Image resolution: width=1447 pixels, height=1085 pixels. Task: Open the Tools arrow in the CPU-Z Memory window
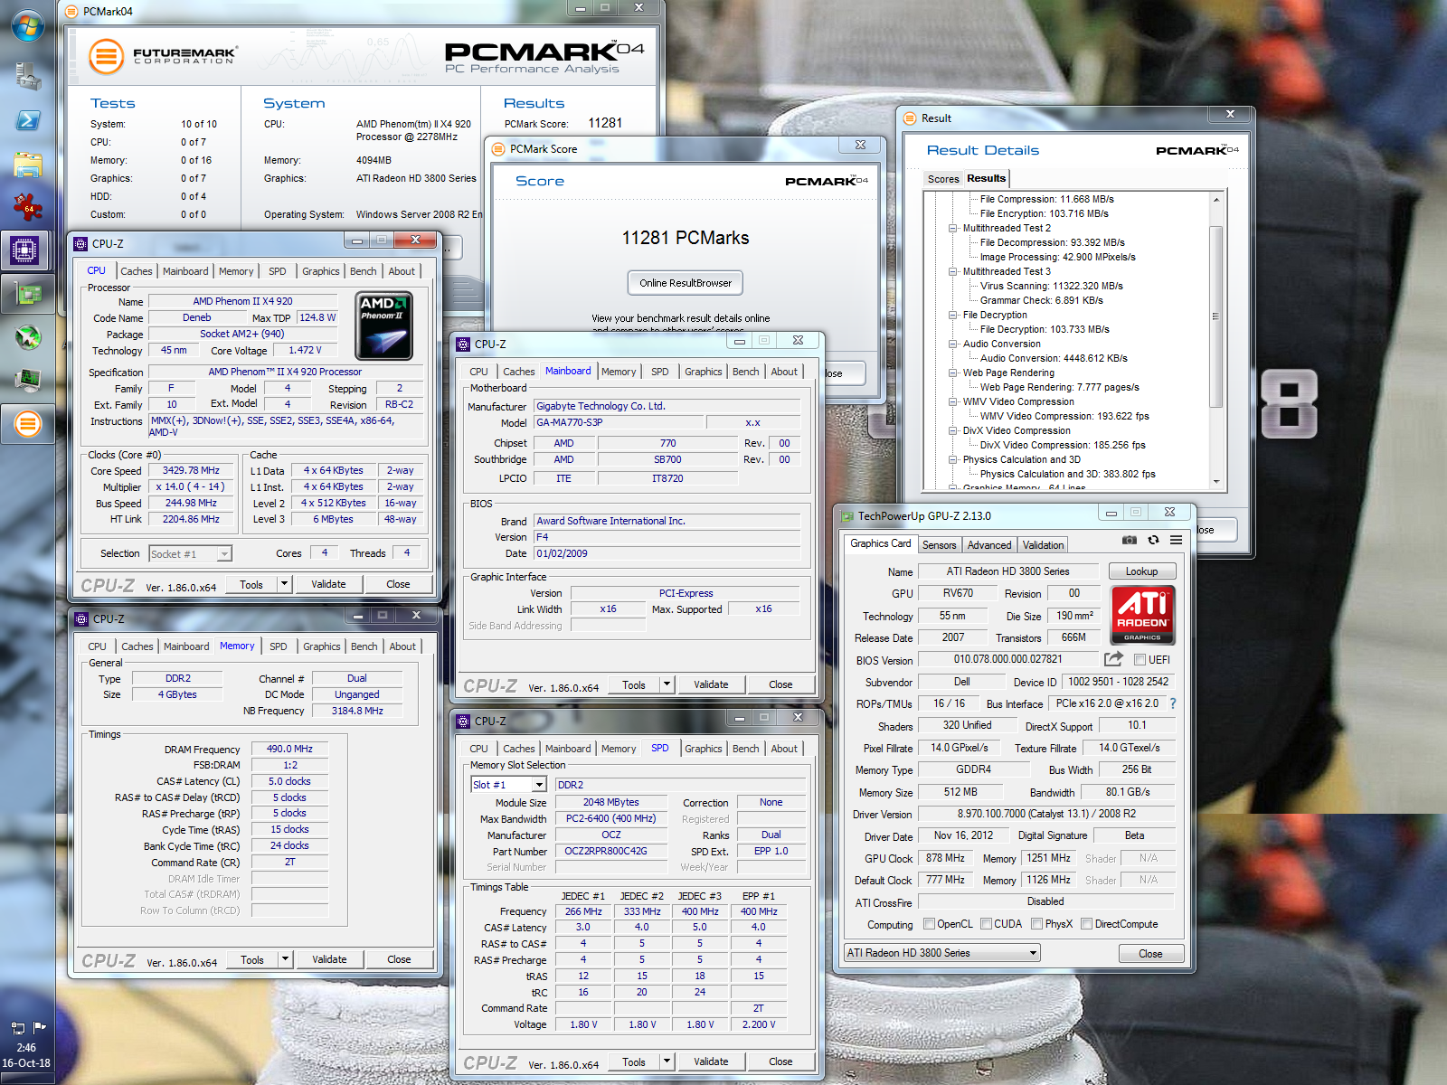tap(285, 959)
